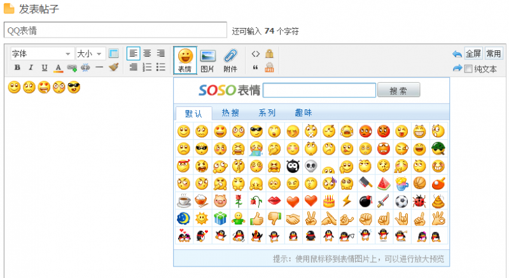Pick the kitchen knife emoticon
The width and height of the screenshot is (509, 278).
point(365,184)
